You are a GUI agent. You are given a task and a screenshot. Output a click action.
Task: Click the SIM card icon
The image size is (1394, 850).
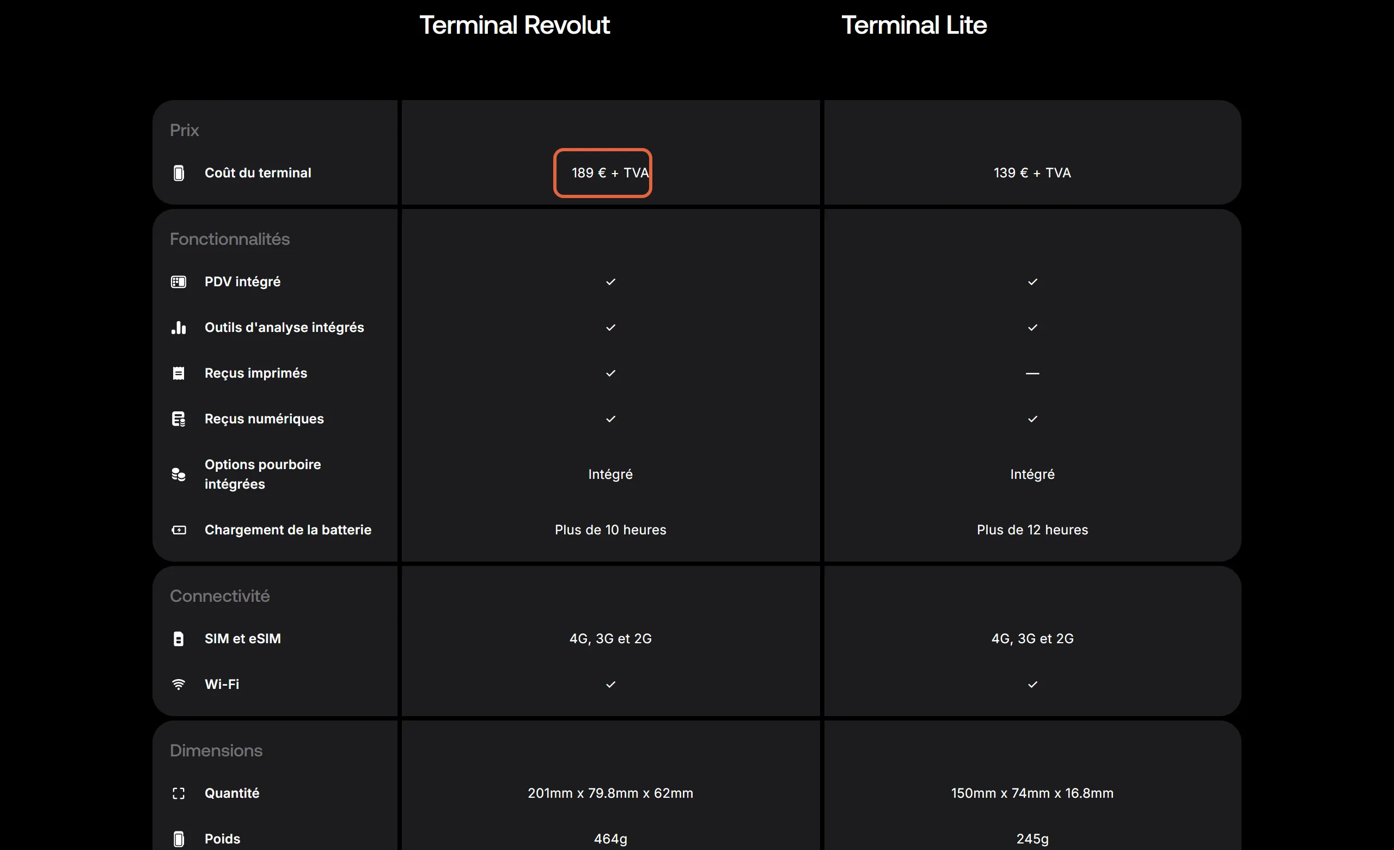coord(178,638)
